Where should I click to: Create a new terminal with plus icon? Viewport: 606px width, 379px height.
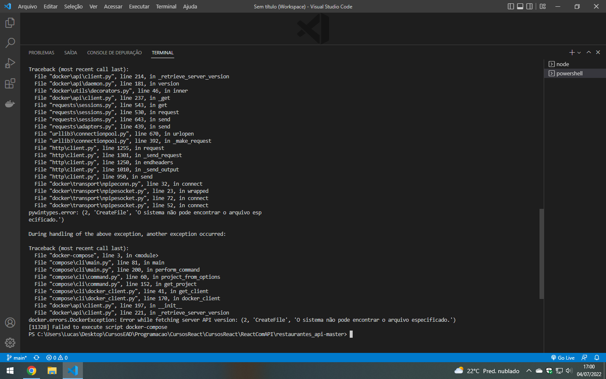572,52
